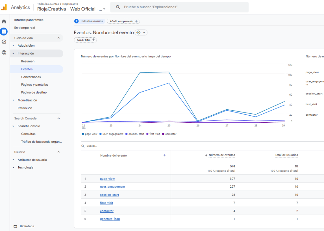Open the page_view event link
Screen dimensions: 324x231
coord(107,179)
